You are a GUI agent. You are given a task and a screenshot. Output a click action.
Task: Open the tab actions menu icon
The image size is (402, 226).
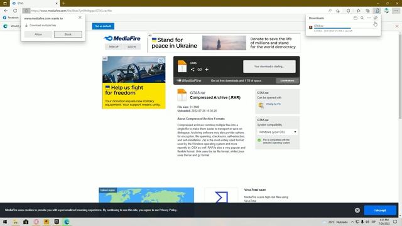[x=5, y=3]
